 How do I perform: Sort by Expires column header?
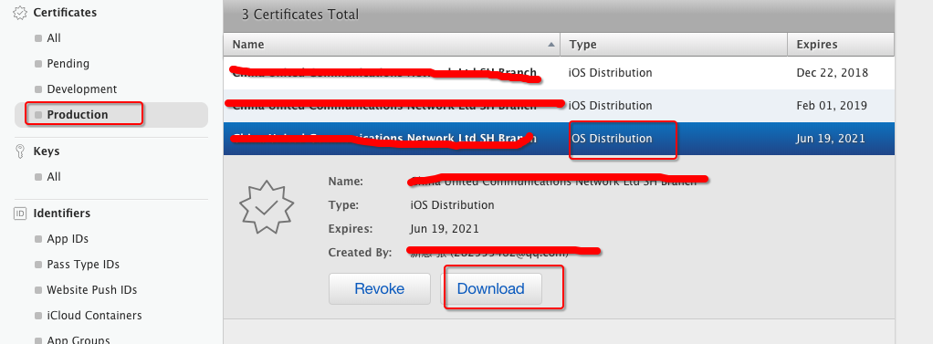[x=841, y=45]
